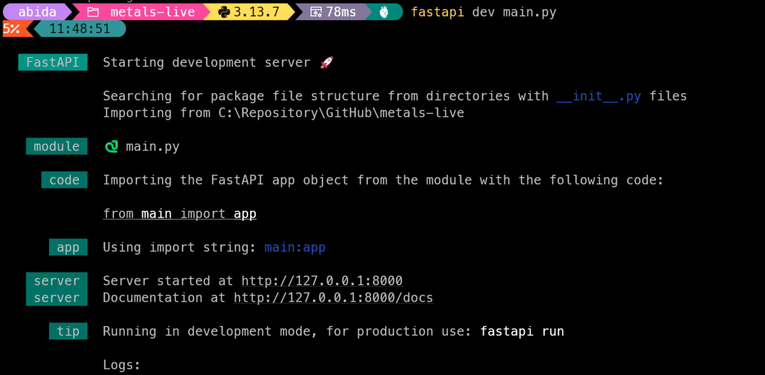Click the metals-live directory prompt segment

(x=140, y=12)
